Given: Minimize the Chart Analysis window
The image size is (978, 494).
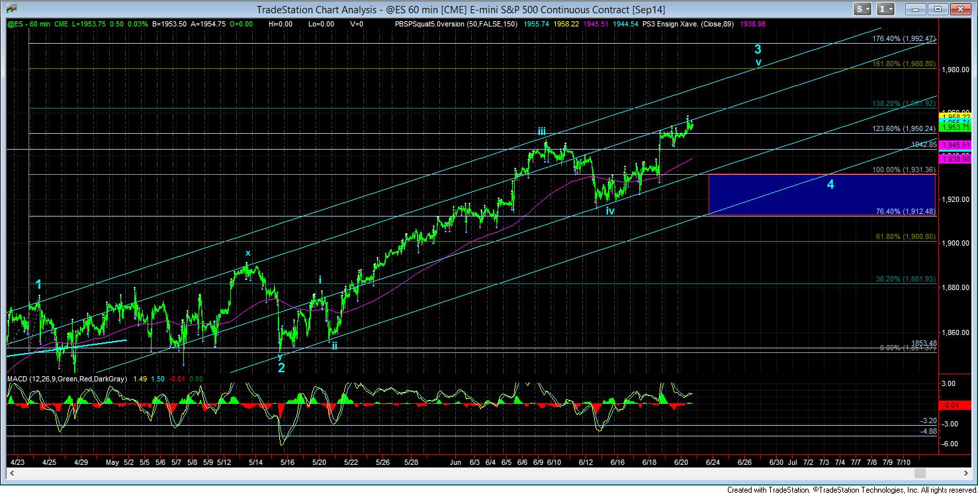Looking at the screenshot, I should pos(914,9).
